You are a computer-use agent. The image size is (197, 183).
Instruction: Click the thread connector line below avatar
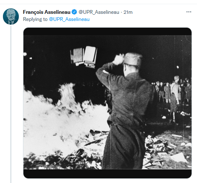point(11,104)
